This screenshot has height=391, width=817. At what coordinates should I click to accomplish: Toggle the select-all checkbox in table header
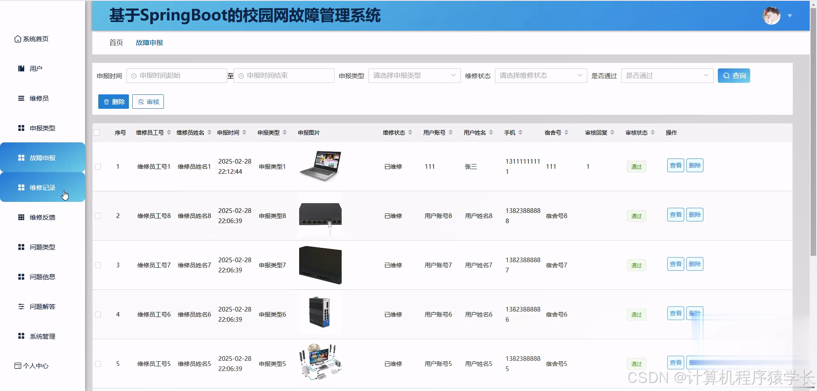pos(97,132)
